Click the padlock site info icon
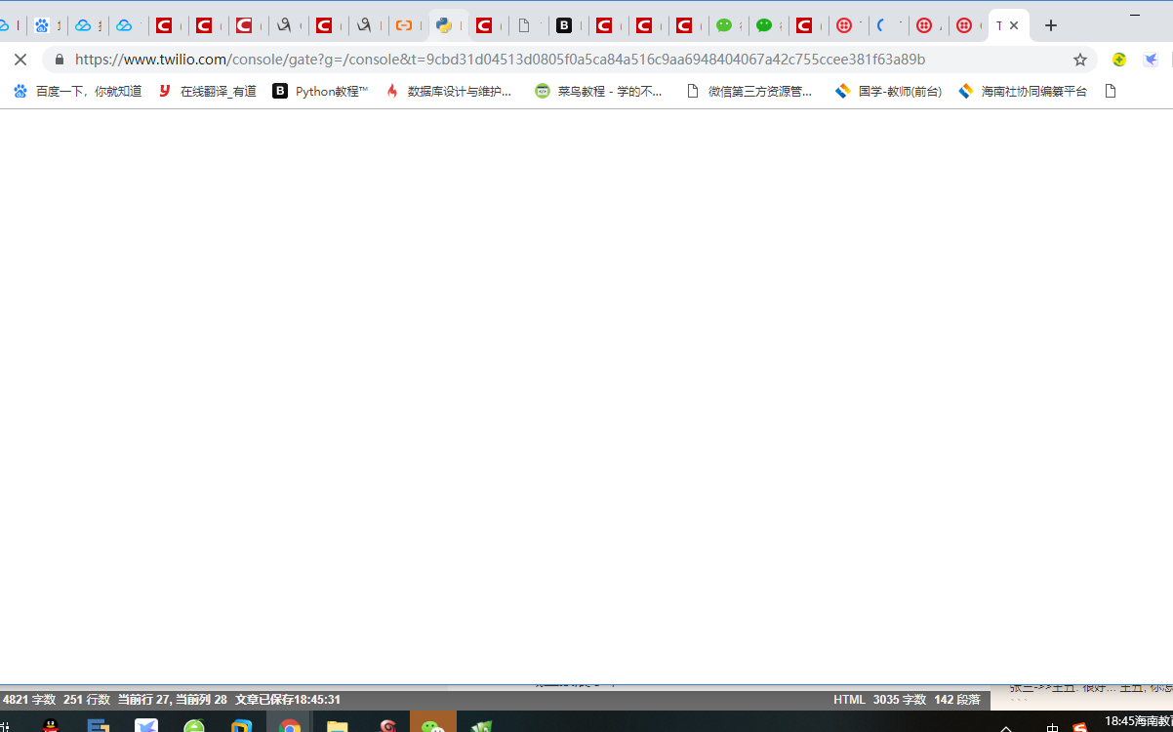 point(59,60)
